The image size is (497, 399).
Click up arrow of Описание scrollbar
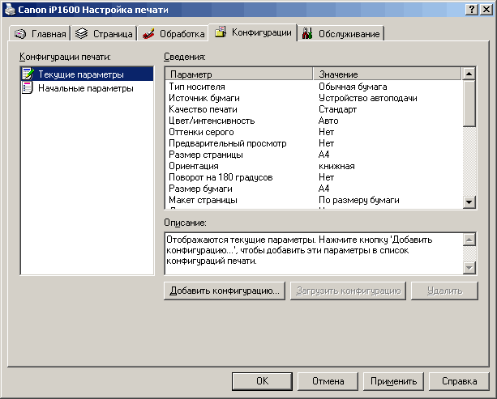pyautogui.click(x=469, y=240)
